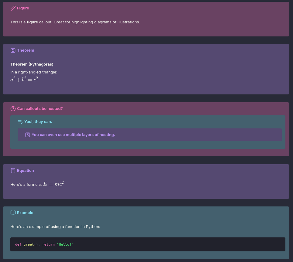Click the Example callout title

point(25,213)
